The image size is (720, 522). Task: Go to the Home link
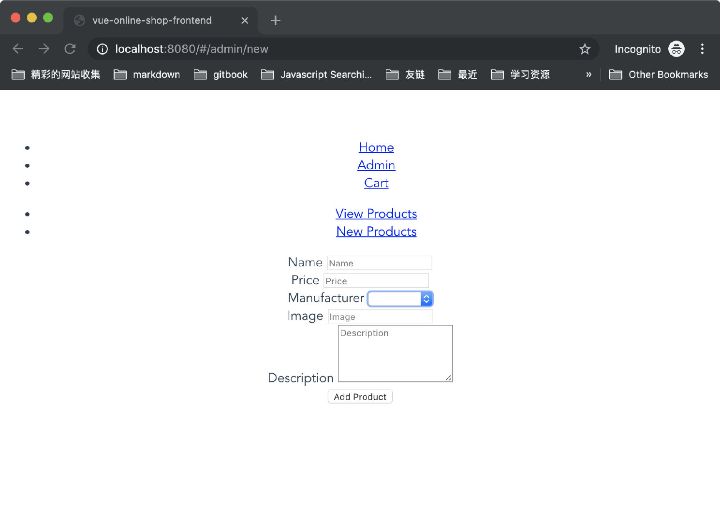point(376,147)
